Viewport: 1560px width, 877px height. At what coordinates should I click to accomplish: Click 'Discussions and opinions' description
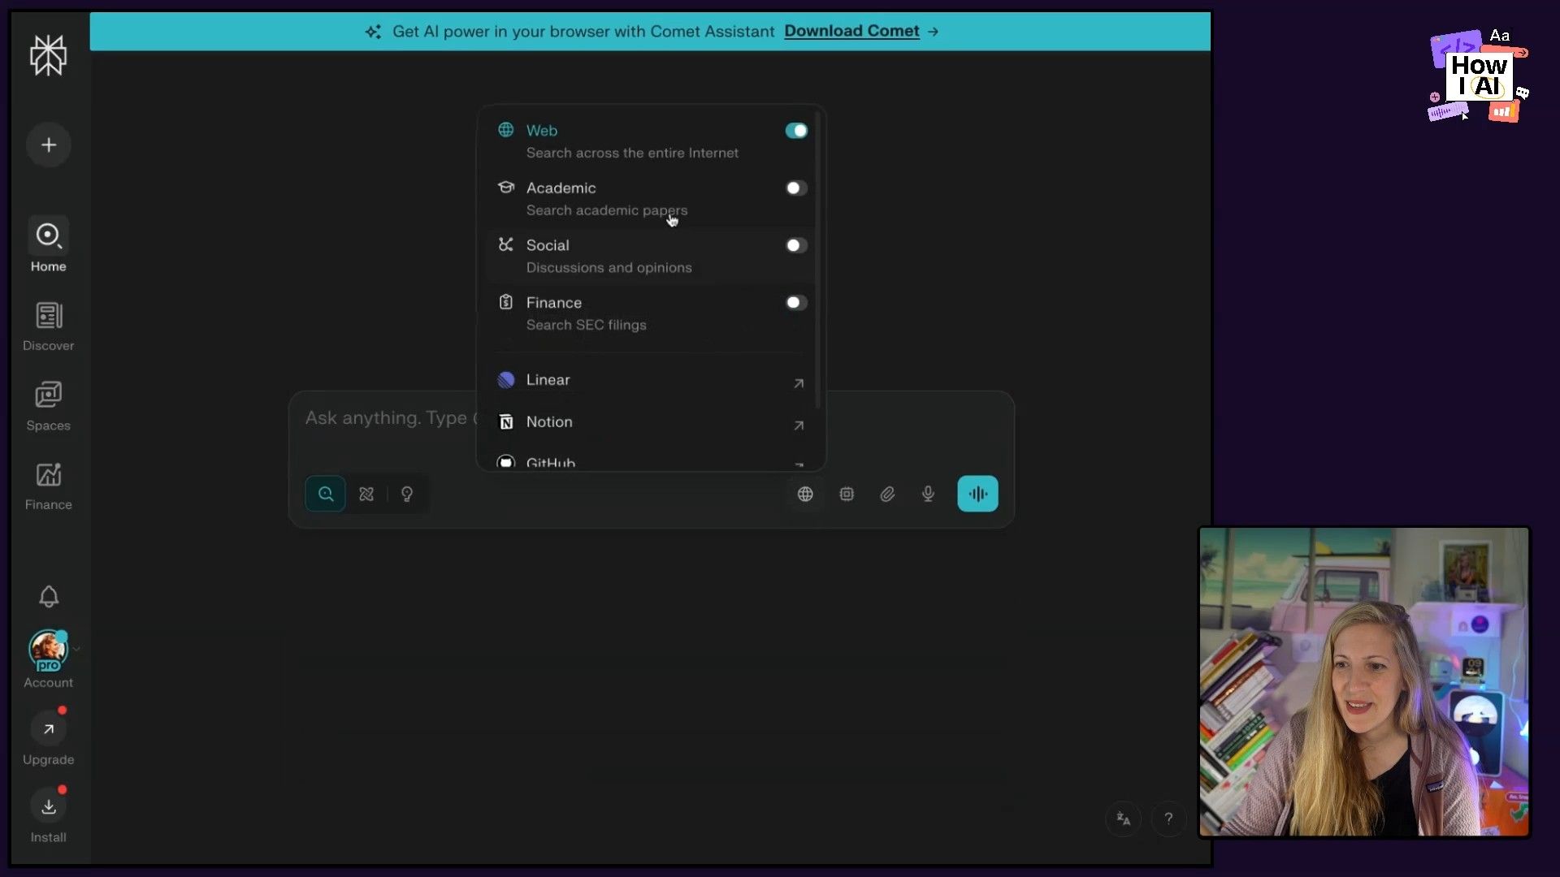(x=609, y=268)
